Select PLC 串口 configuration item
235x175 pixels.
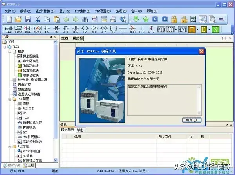point(29,108)
